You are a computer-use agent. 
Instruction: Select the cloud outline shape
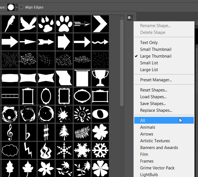(x=10, y=150)
